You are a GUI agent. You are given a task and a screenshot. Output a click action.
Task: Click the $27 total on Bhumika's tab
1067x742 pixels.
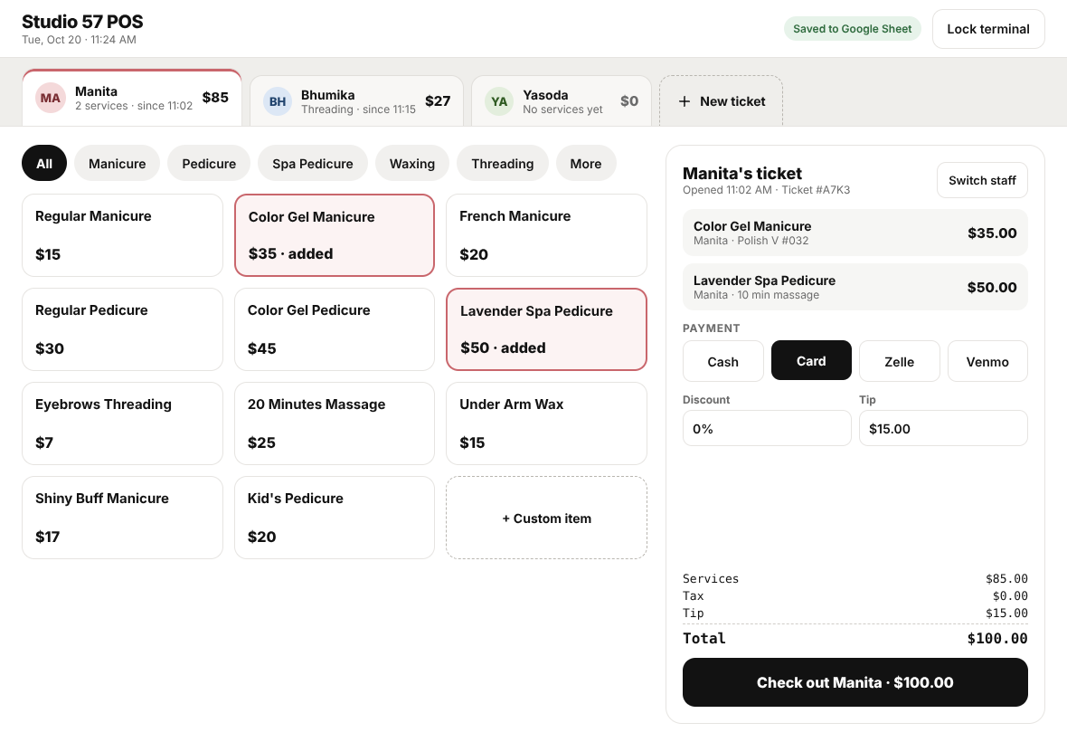(x=438, y=101)
